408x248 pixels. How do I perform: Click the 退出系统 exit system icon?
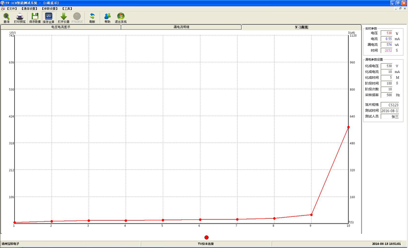[120, 18]
